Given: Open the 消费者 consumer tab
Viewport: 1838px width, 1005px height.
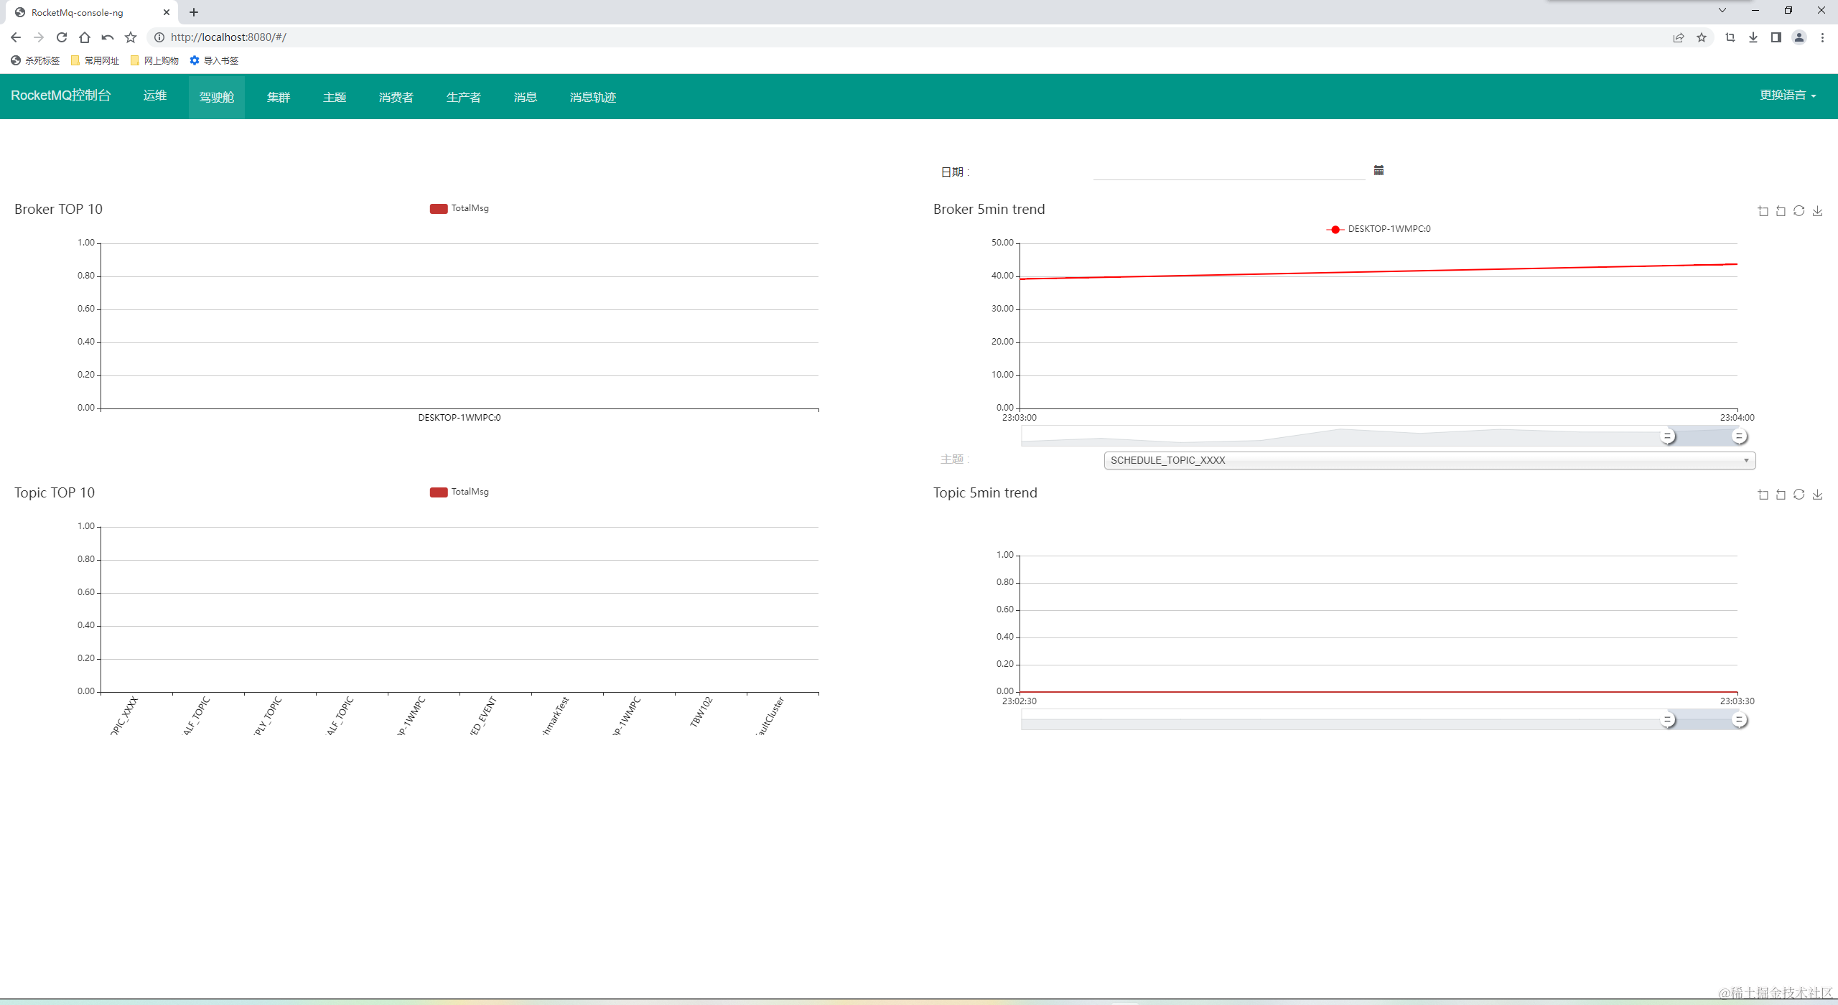Looking at the screenshot, I should pyautogui.click(x=396, y=97).
